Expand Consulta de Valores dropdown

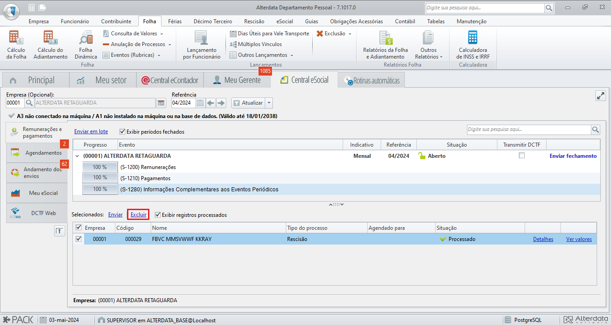[x=161, y=34]
